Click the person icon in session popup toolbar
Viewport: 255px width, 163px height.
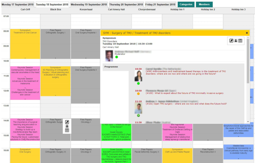(236, 41)
